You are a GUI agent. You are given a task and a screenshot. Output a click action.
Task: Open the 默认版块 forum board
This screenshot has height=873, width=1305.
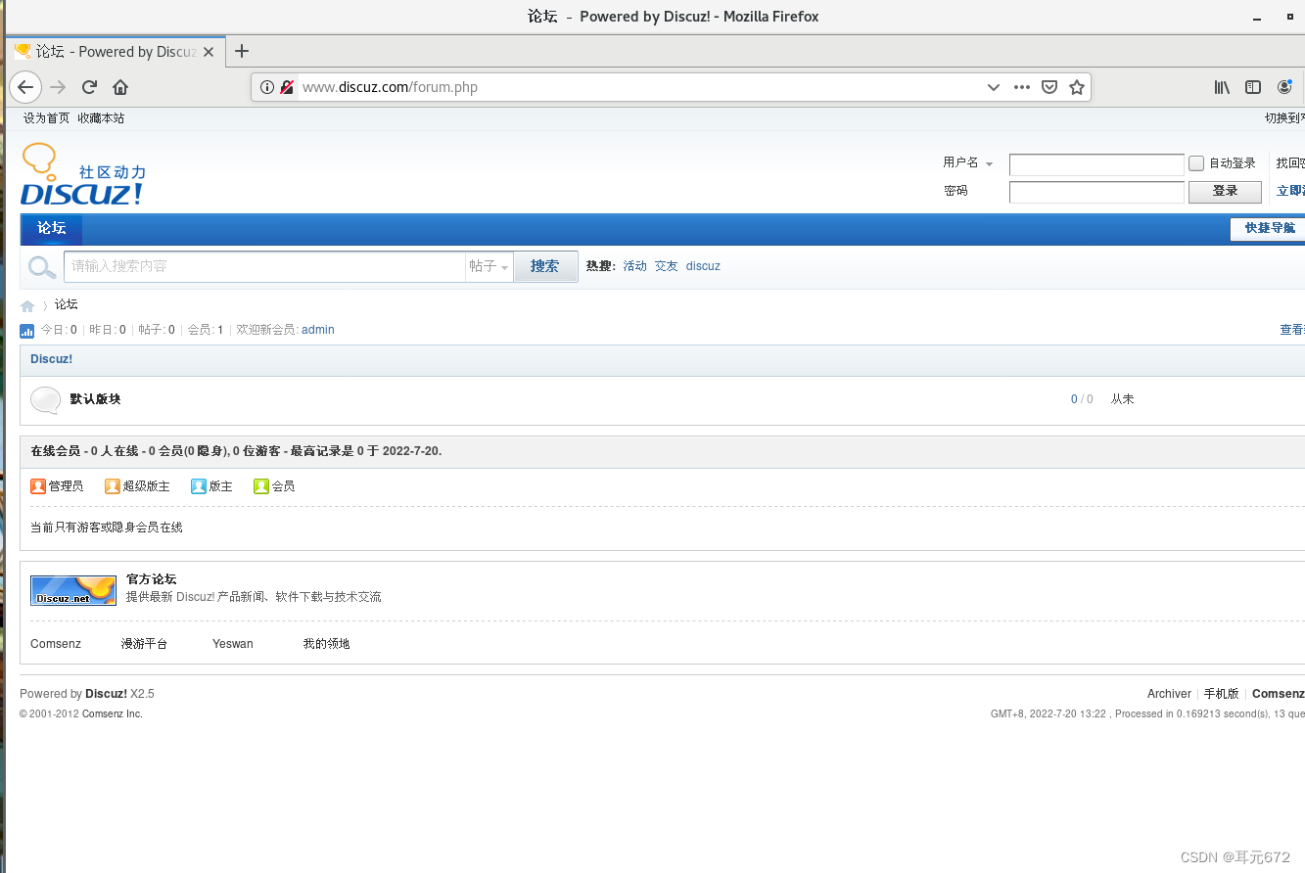click(x=95, y=399)
